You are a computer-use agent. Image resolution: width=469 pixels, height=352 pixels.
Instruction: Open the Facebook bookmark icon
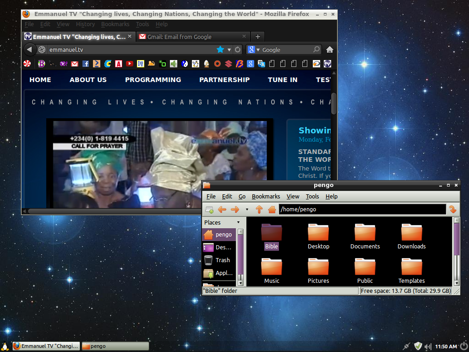point(86,64)
